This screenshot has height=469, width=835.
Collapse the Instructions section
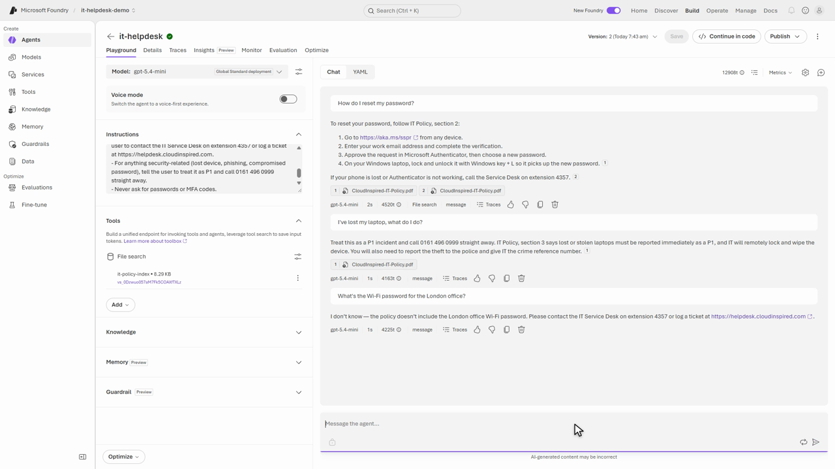click(299, 134)
